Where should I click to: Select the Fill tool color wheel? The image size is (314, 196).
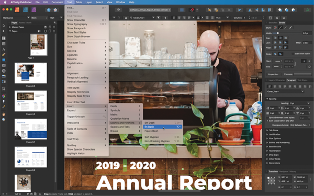(4, 96)
